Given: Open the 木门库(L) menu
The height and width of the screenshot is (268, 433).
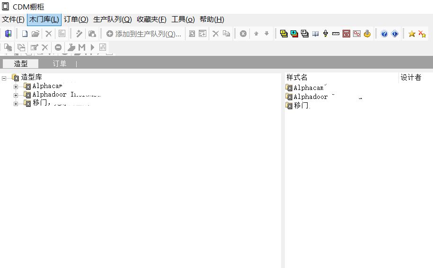Looking at the screenshot, I should (44, 19).
